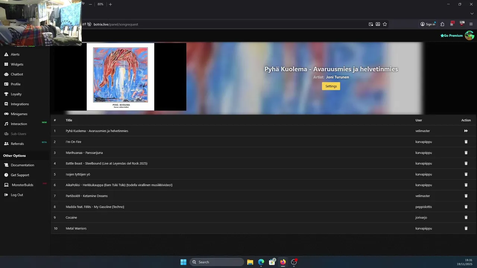Open the Windows Start menu
Image resolution: width=477 pixels, height=268 pixels.
click(x=183, y=262)
